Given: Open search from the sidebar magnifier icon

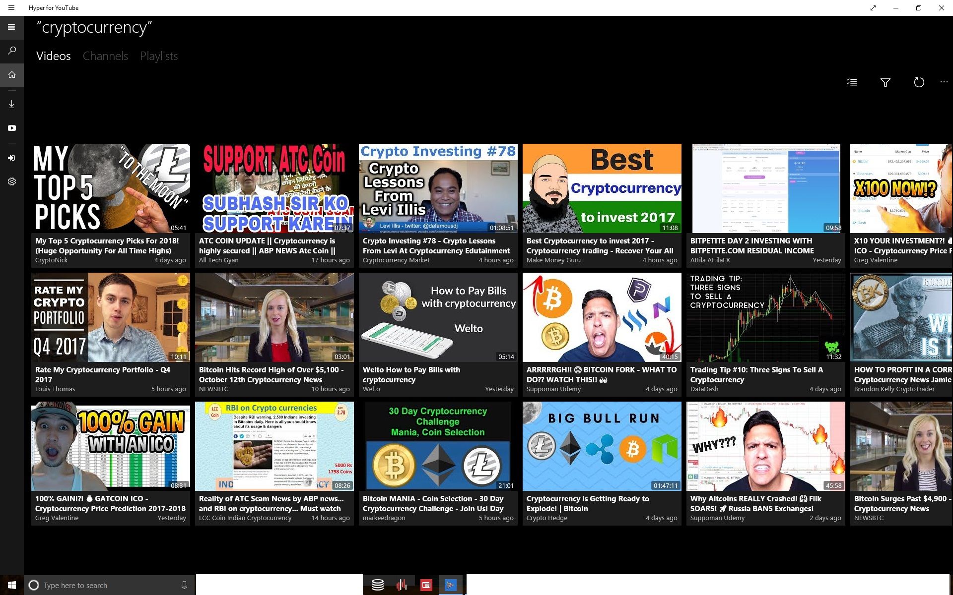Looking at the screenshot, I should 11,51.
